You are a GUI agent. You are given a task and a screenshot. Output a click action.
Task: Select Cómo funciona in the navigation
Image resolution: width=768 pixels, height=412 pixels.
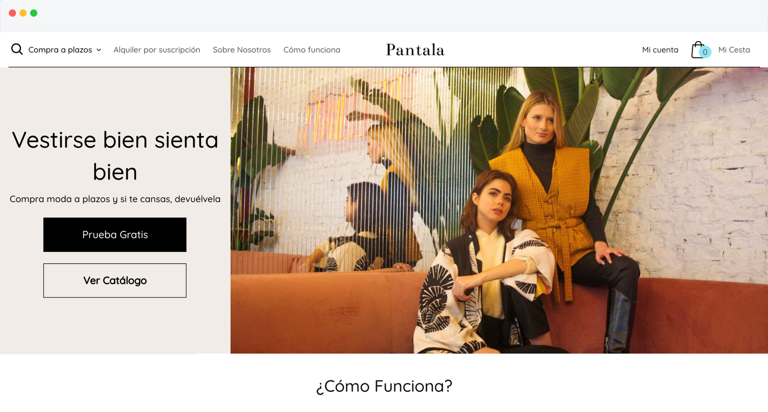[312, 50]
